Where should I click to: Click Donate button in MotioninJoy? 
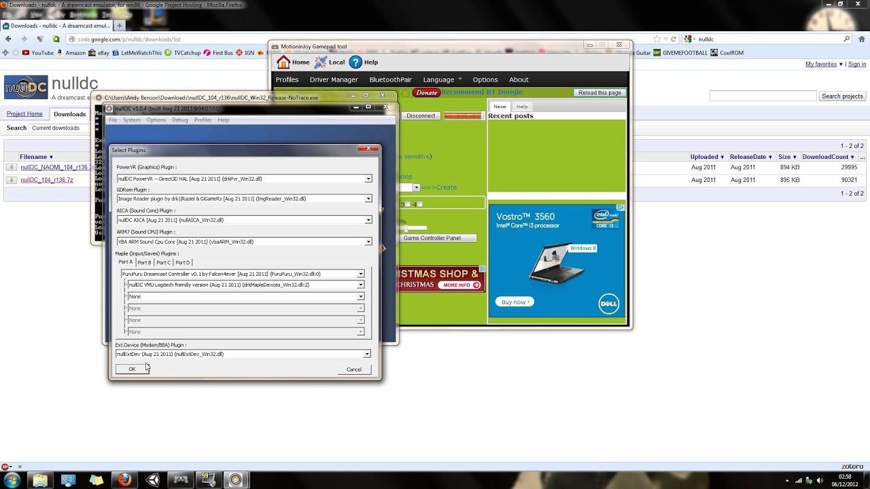pyautogui.click(x=427, y=92)
